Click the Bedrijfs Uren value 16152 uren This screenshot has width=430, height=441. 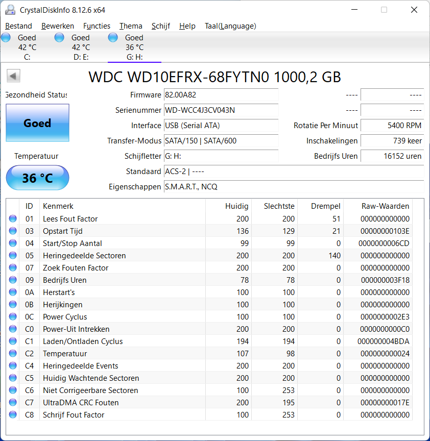click(x=392, y=156)
